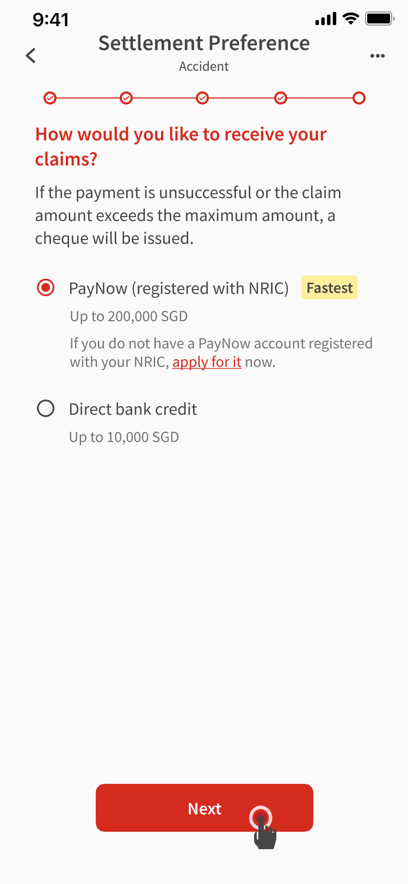Open the three-dot more options menu
Image resolution: width=408 pixels, height=884 pixels.
(378, 56)
